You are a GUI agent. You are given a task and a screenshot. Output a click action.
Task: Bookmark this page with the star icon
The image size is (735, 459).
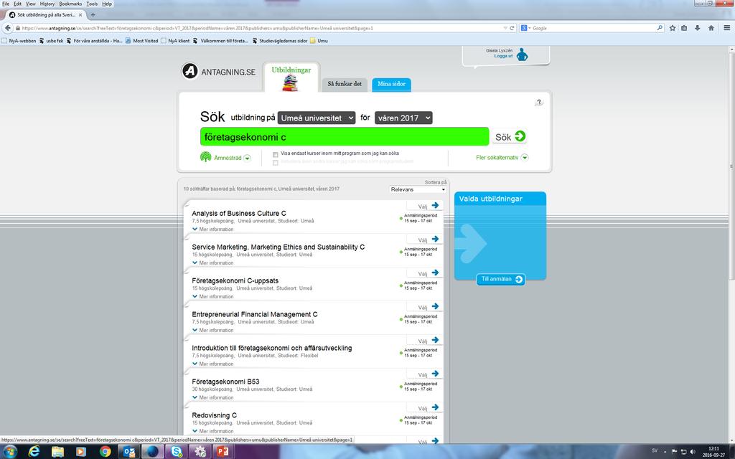coord(672,28)
